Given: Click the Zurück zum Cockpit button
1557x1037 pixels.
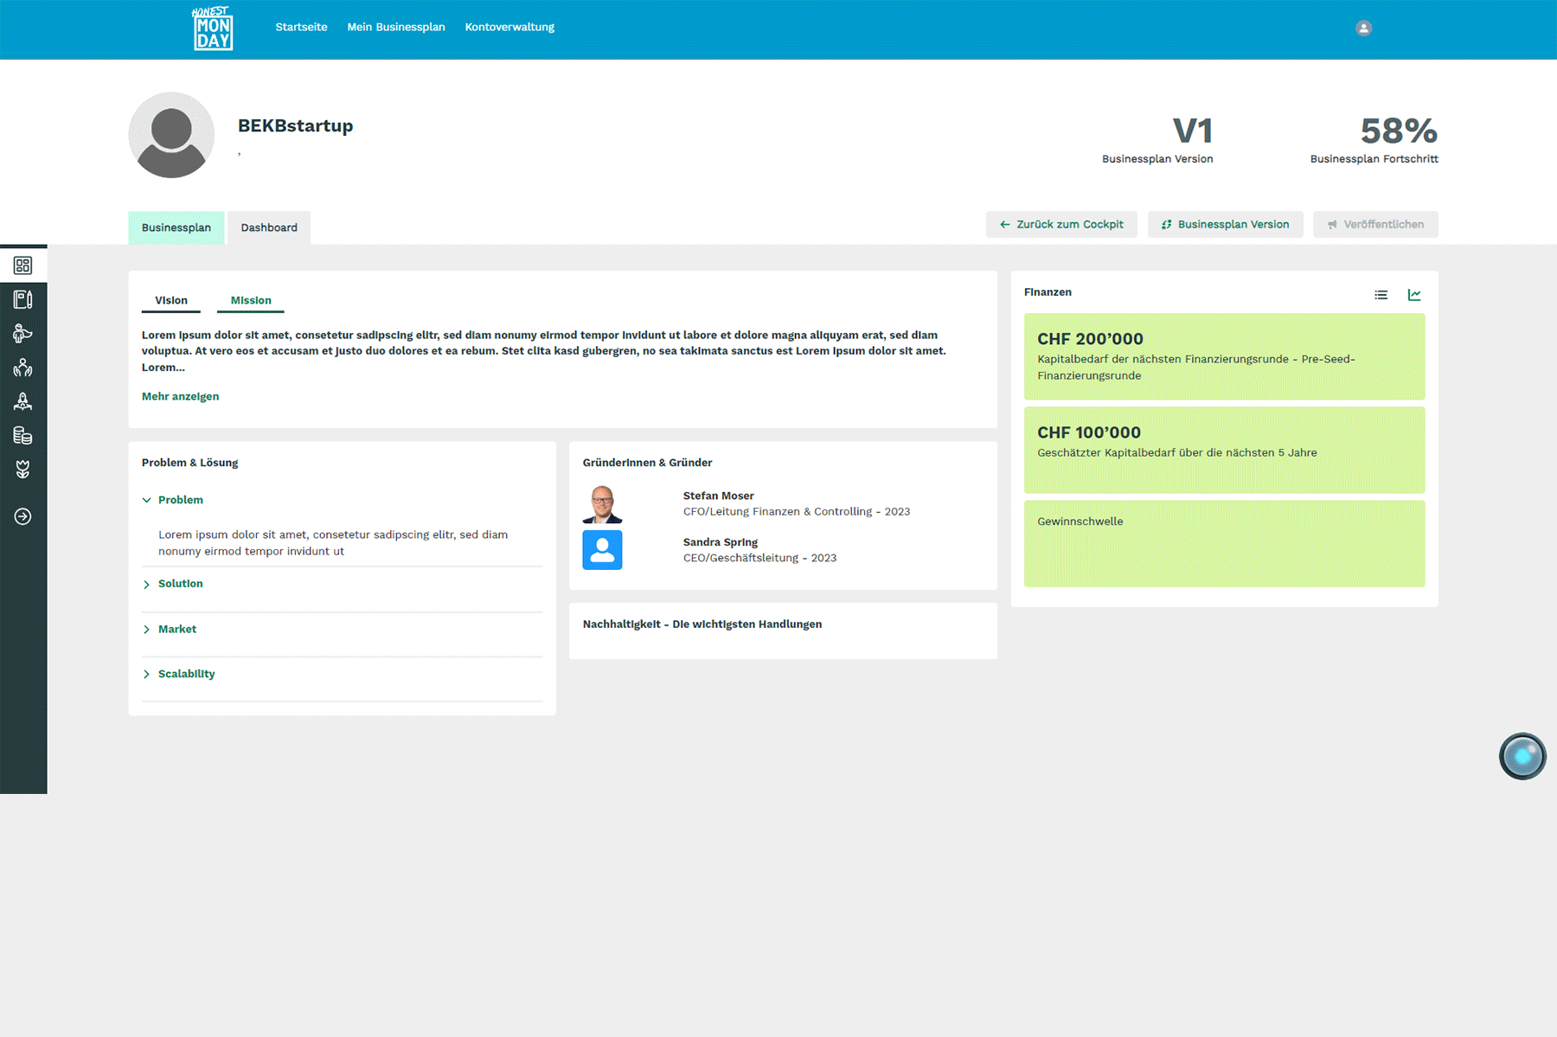Looking at the screenshot, I should [1061, 225].
